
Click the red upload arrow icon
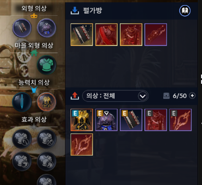[75, 96]
